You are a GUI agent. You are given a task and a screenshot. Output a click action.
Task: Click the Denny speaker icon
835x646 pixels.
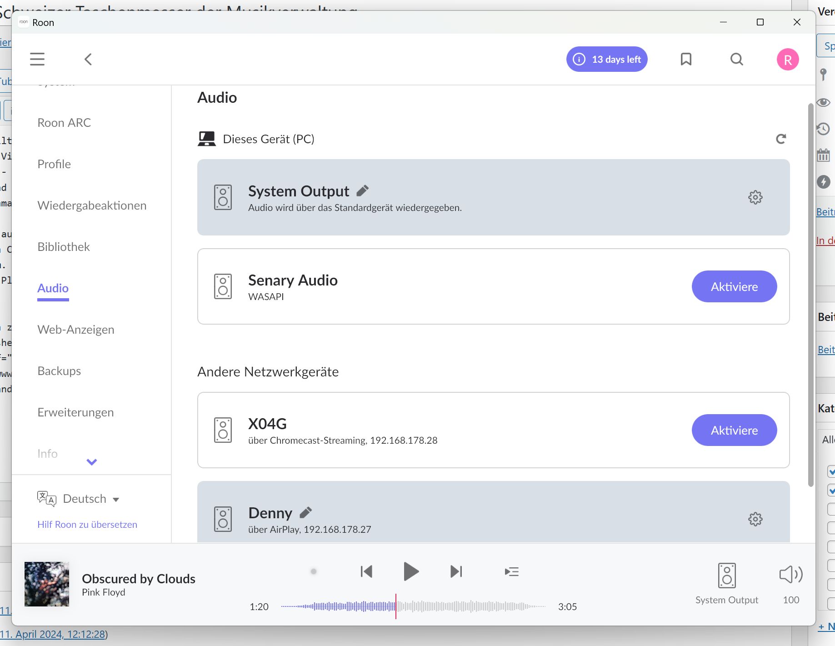coord(223,519)
